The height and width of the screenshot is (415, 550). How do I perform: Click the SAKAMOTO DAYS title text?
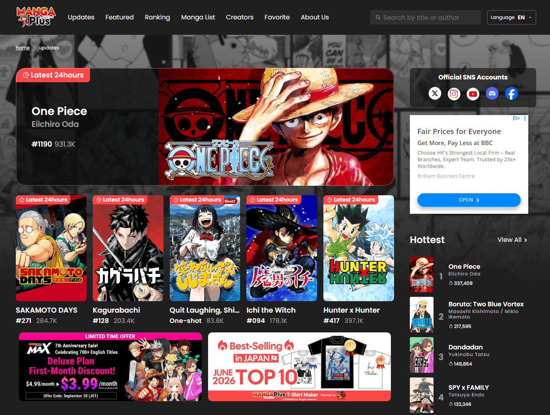[47, 310]
